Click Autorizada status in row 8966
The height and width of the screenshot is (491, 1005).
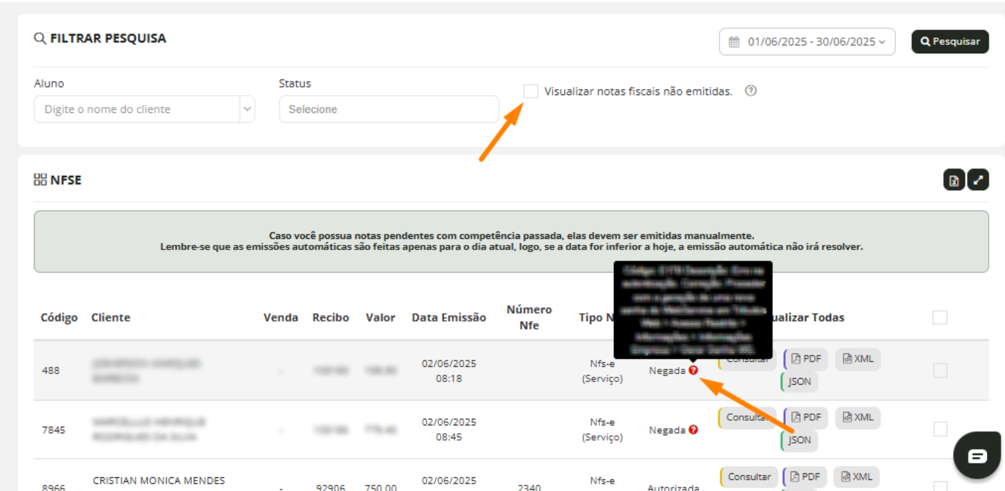click(x=674, y=488)
